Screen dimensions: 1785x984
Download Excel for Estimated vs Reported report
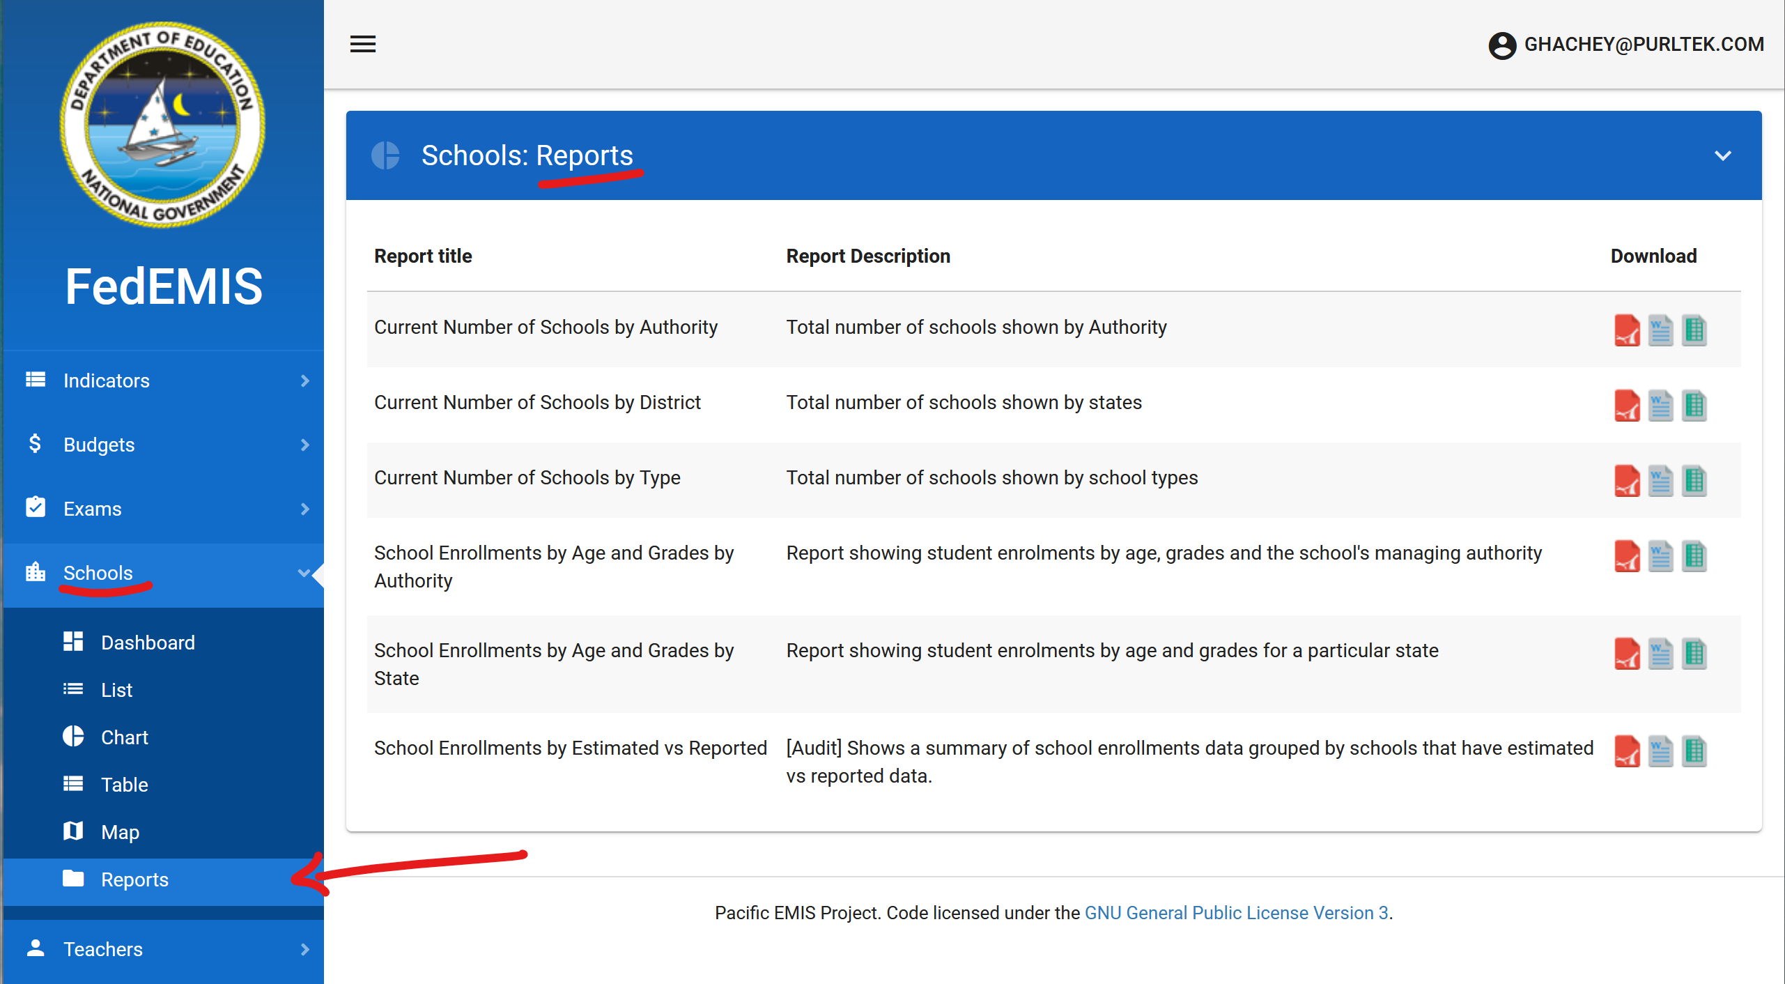pos(1694,751)
